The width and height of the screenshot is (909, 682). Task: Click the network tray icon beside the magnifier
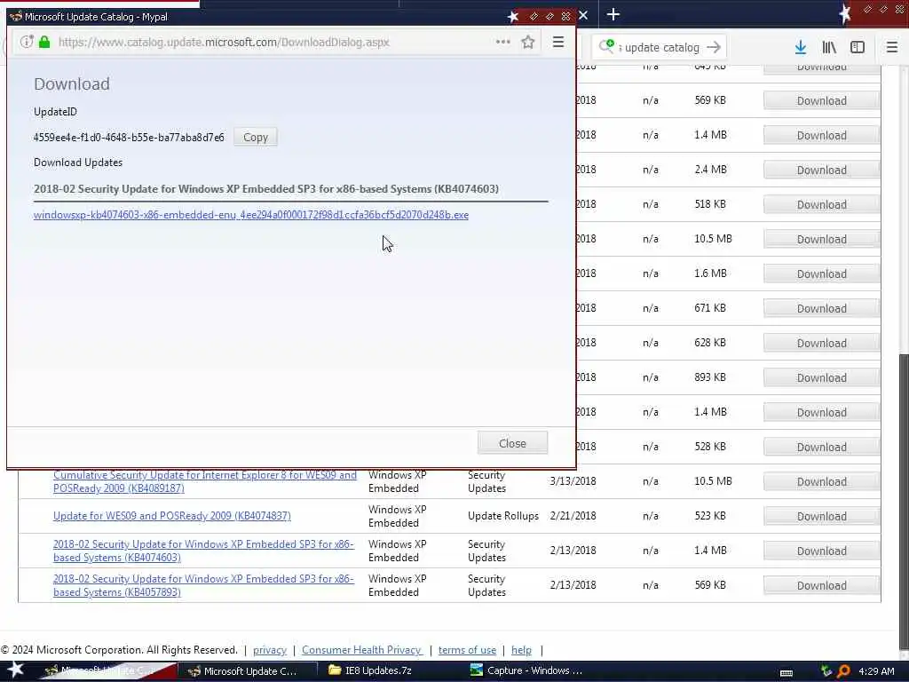(826, 671)
